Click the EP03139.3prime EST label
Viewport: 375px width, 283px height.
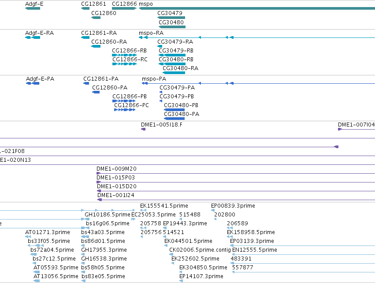pyautogui.click(x=252, y=241)
